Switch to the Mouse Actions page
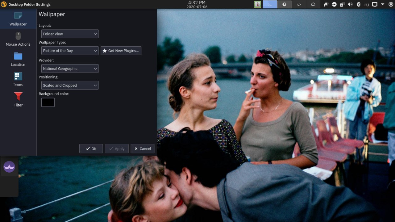 18,39
